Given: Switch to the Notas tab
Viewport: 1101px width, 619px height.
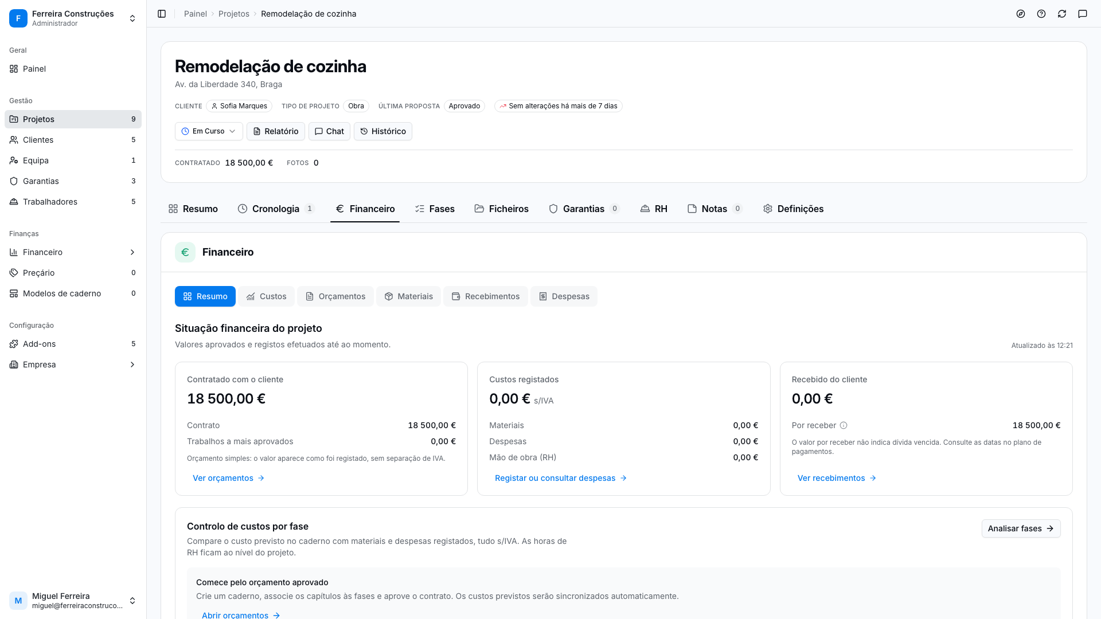Looking at the screenshot, I should tap(715, 209).
